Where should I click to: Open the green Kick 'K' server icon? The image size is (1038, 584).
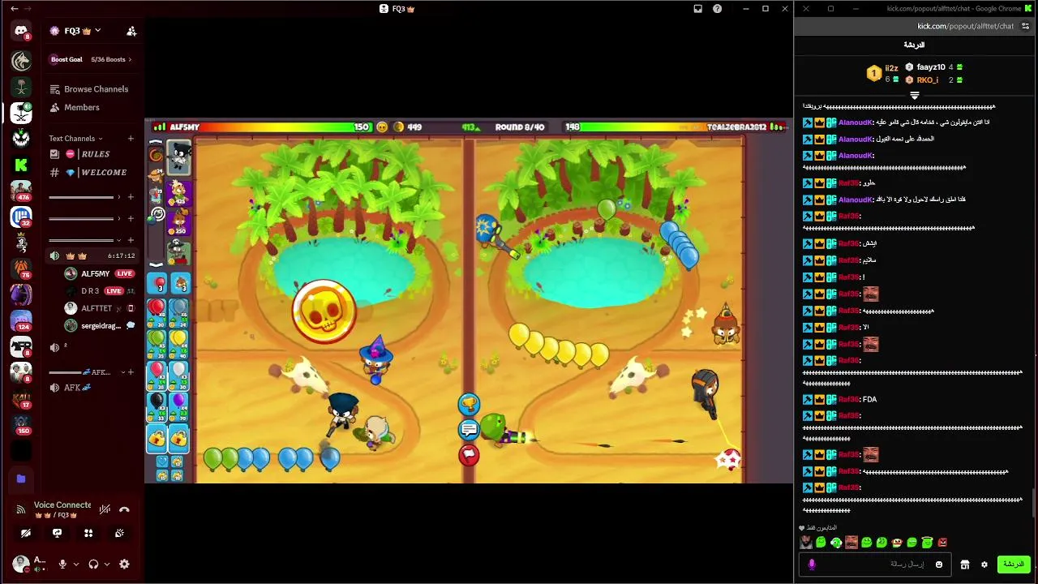click(x=21, y=165)
